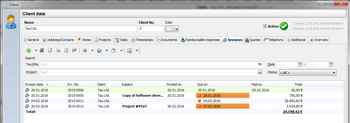Open the Timestamps tab
The width and height of the screenshot is (350, 123).
[x=142, y=40]
